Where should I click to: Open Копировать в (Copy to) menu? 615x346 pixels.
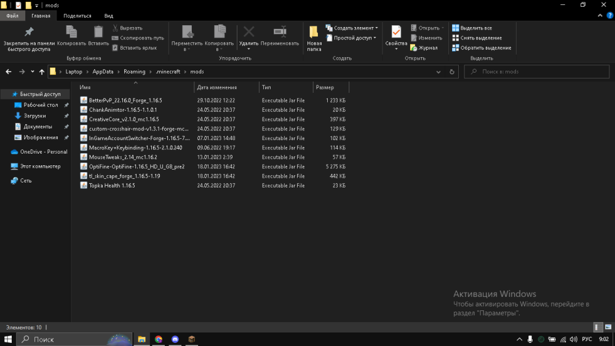220,38
